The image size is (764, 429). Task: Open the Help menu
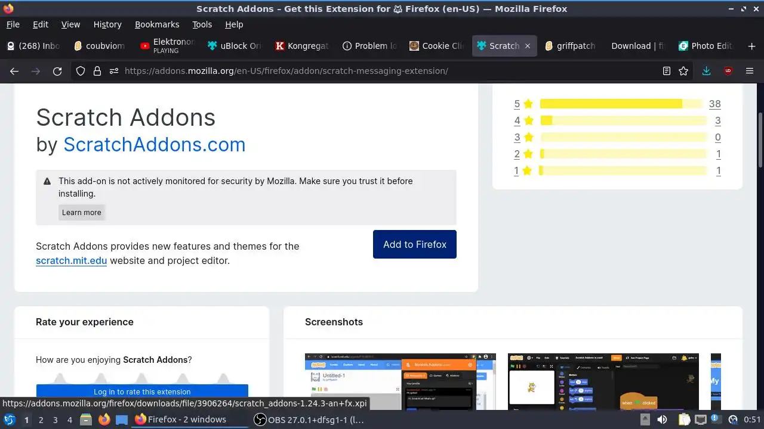coord(234,24)
